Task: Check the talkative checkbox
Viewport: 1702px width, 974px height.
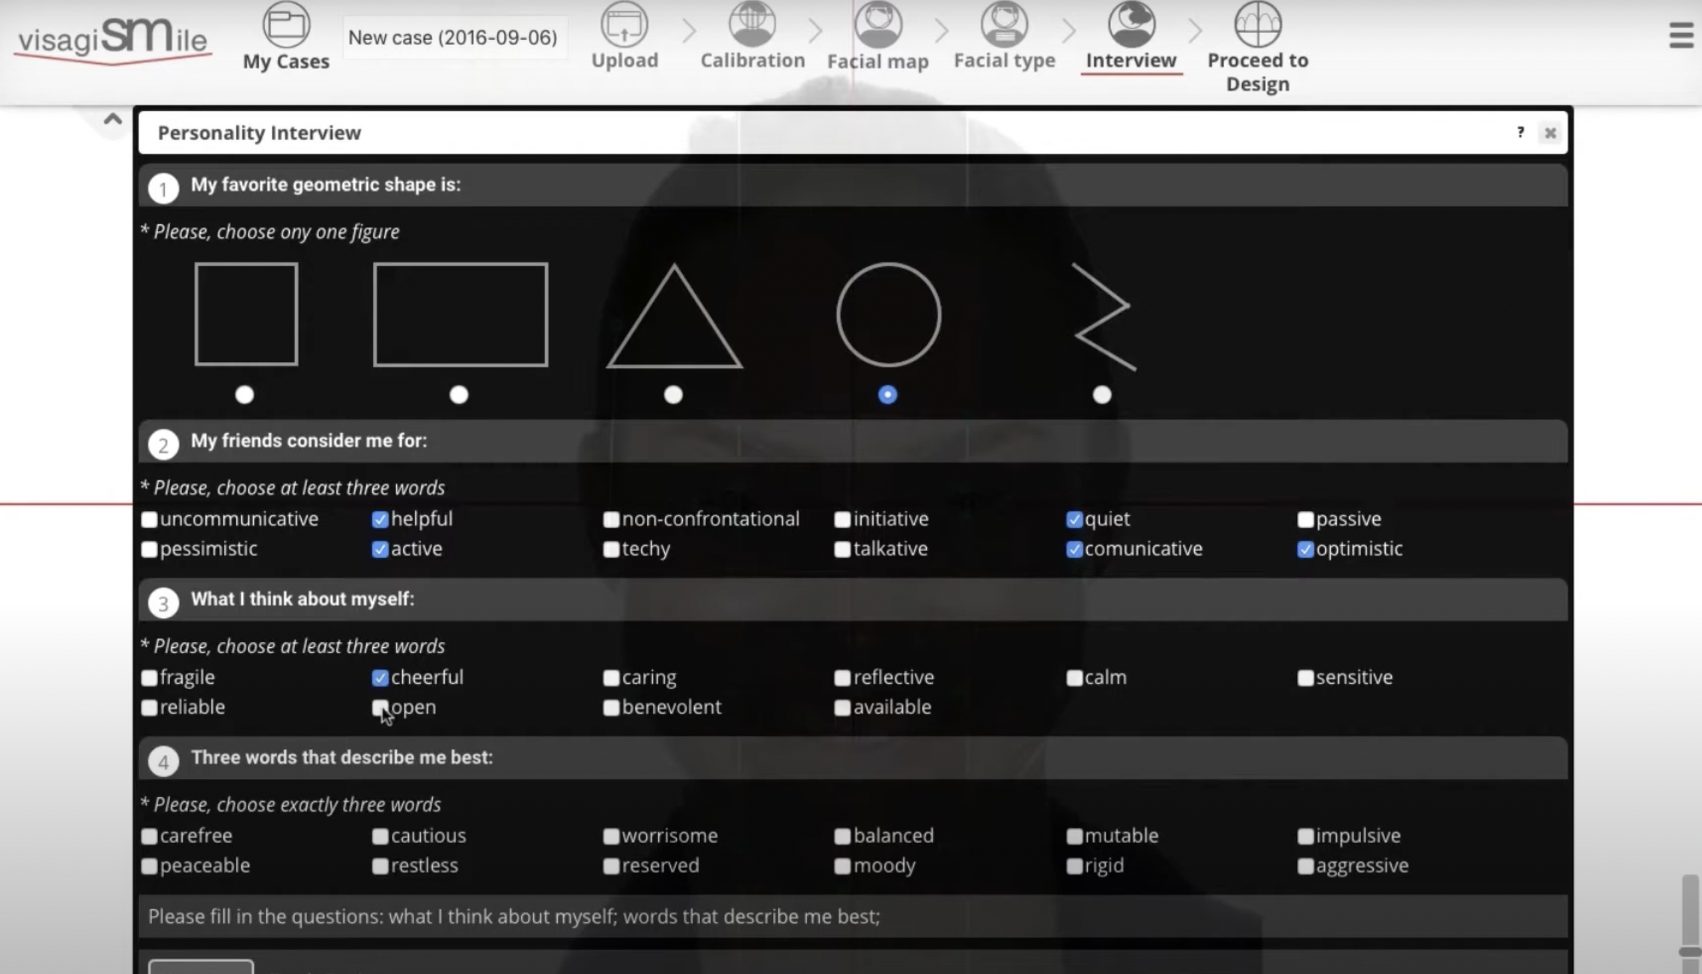Action: pyautogui.click(x=843, y=549)
